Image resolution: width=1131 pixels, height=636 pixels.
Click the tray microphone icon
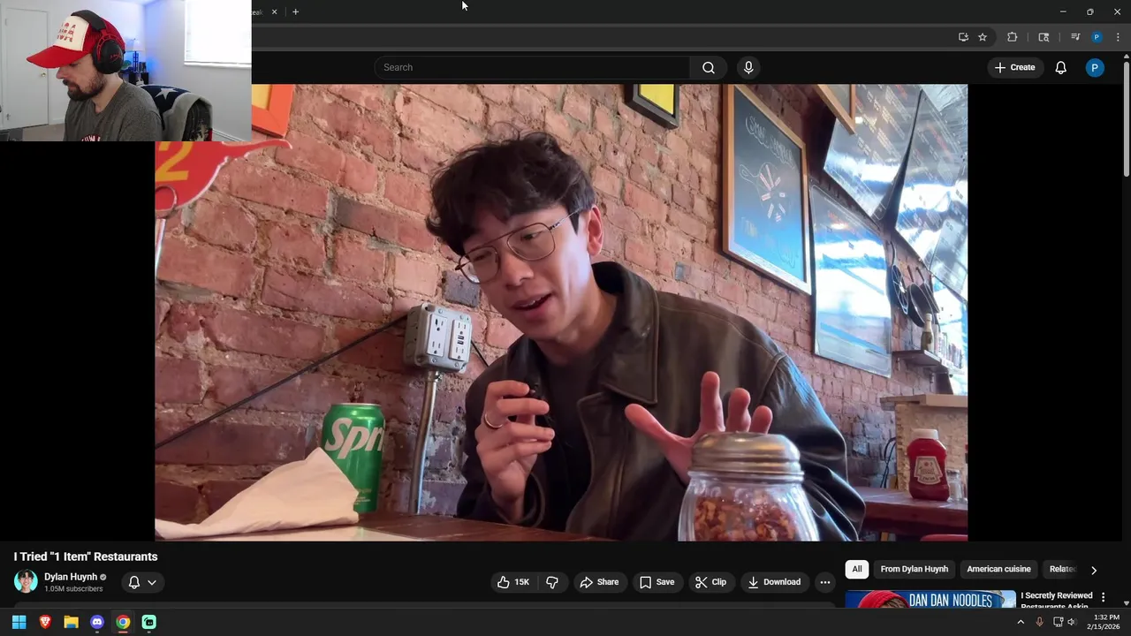point(1039,622)
